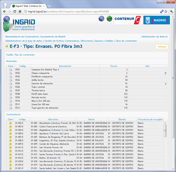Open the browser wrench settings menu
176x172 pixels.
tap(171, 11)
